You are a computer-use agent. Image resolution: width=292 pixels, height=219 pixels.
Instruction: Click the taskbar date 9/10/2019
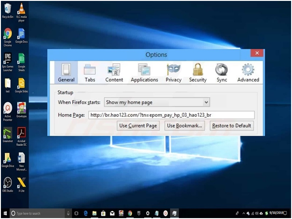click(276, 213)
